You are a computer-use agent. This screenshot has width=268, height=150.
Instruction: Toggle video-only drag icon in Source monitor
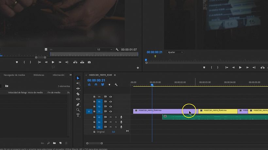pyautogui.click(x=46, y=49)
